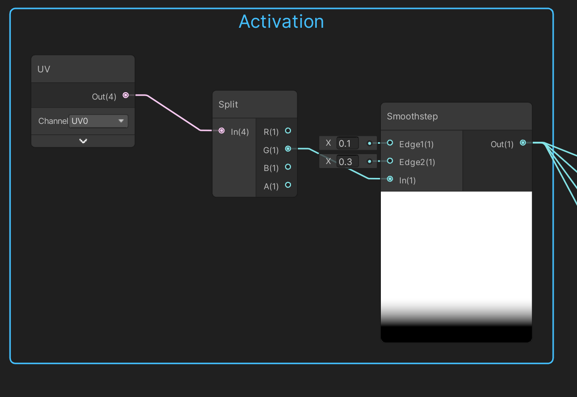Click the small dot port after 0.3 field
Image resolution: width=577 pixels, height=397 pixels.
click(369, 161)
